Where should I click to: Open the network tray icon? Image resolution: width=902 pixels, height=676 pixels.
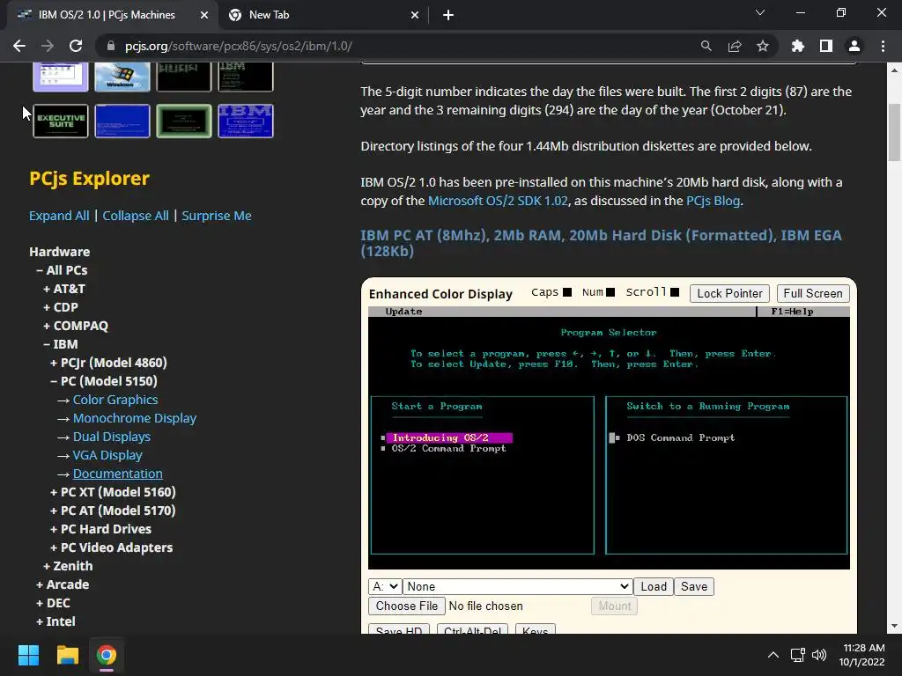(x=797, y=655)
